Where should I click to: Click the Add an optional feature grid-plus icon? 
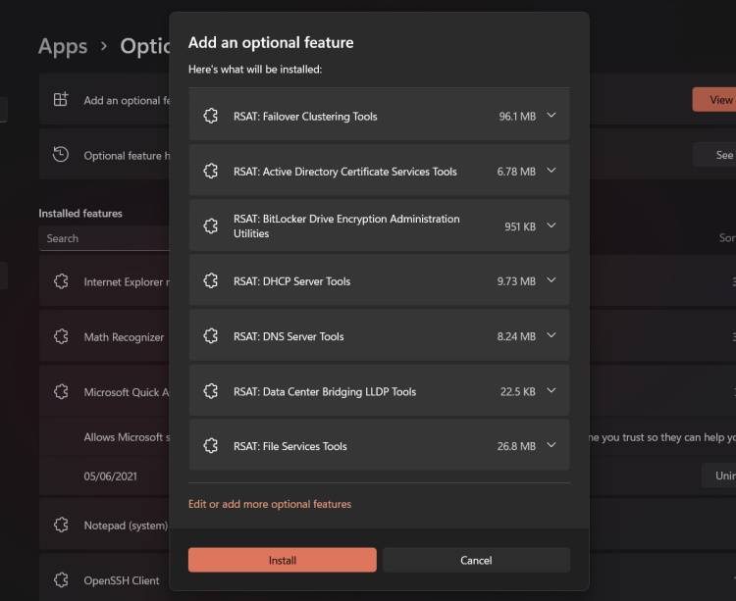tap(61, 99)
